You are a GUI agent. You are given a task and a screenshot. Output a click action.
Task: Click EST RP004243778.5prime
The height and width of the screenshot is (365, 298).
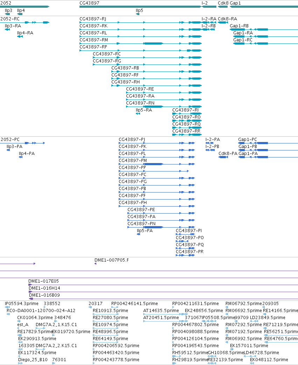pos(116,360)
